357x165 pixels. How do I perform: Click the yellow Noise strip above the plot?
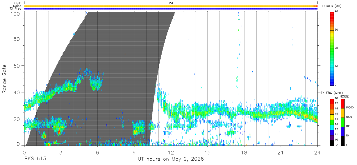point(171,6)
